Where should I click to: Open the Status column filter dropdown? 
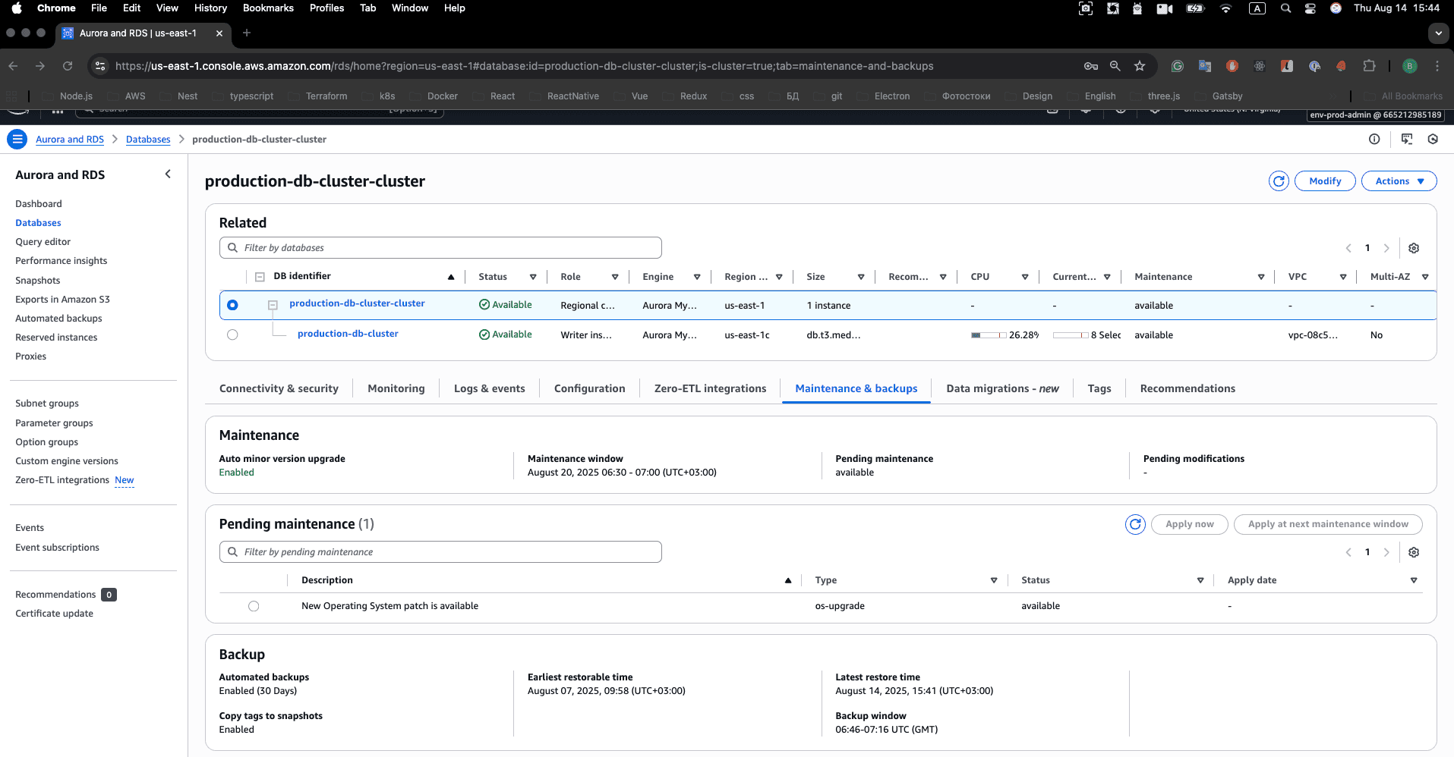pos(534,277)
